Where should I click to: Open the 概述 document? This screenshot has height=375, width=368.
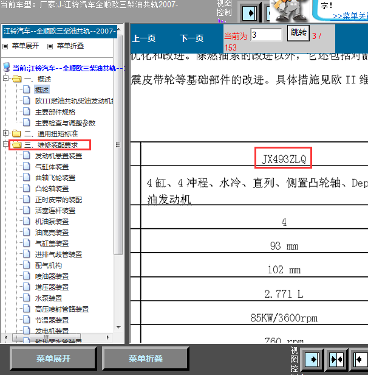pos(42,90)
